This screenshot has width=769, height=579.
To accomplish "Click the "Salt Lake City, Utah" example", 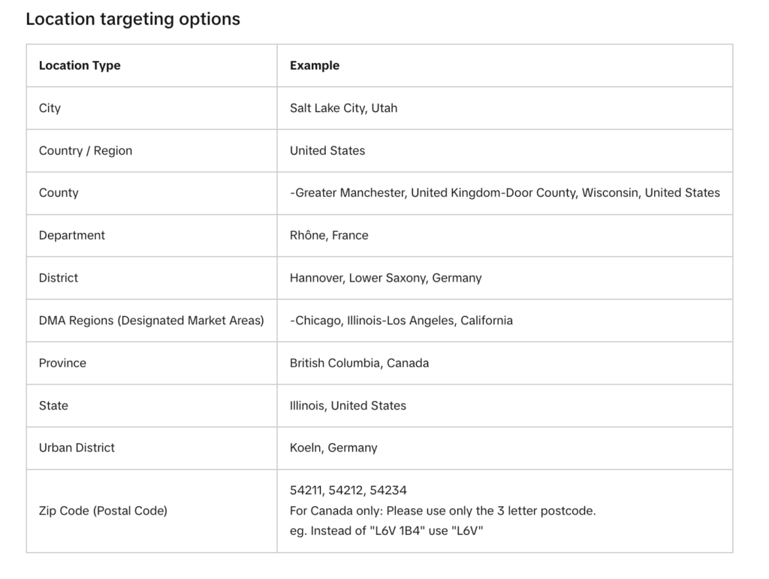I will pyautogui.click(x=343, y=108).
